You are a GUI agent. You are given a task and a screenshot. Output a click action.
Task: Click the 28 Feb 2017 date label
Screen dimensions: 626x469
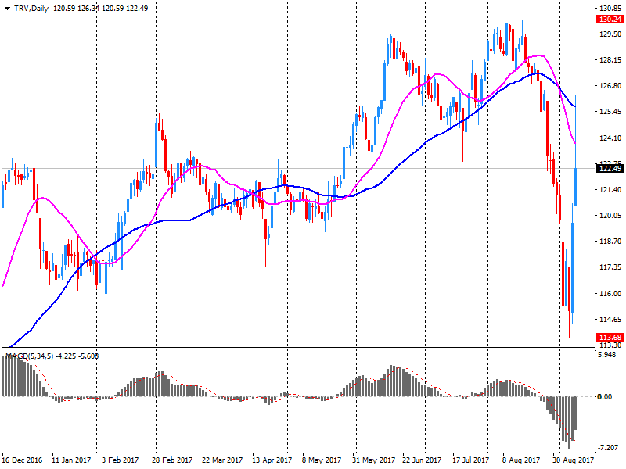pos(172,460)
